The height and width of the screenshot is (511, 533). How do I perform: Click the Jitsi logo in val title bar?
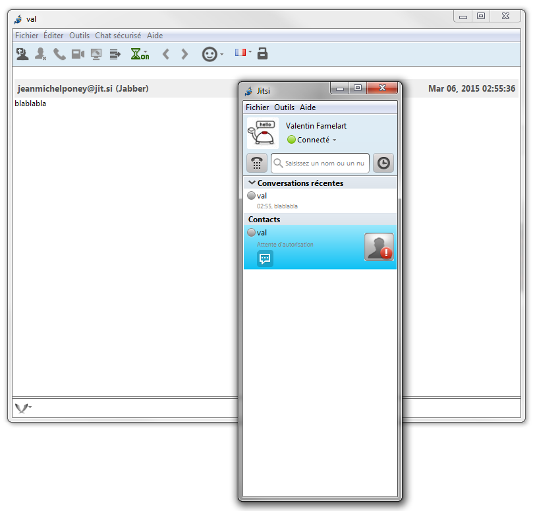click(x=18, y=19)
